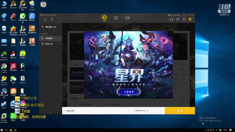Open VMware Workstation shortcut

coord(4,118)
